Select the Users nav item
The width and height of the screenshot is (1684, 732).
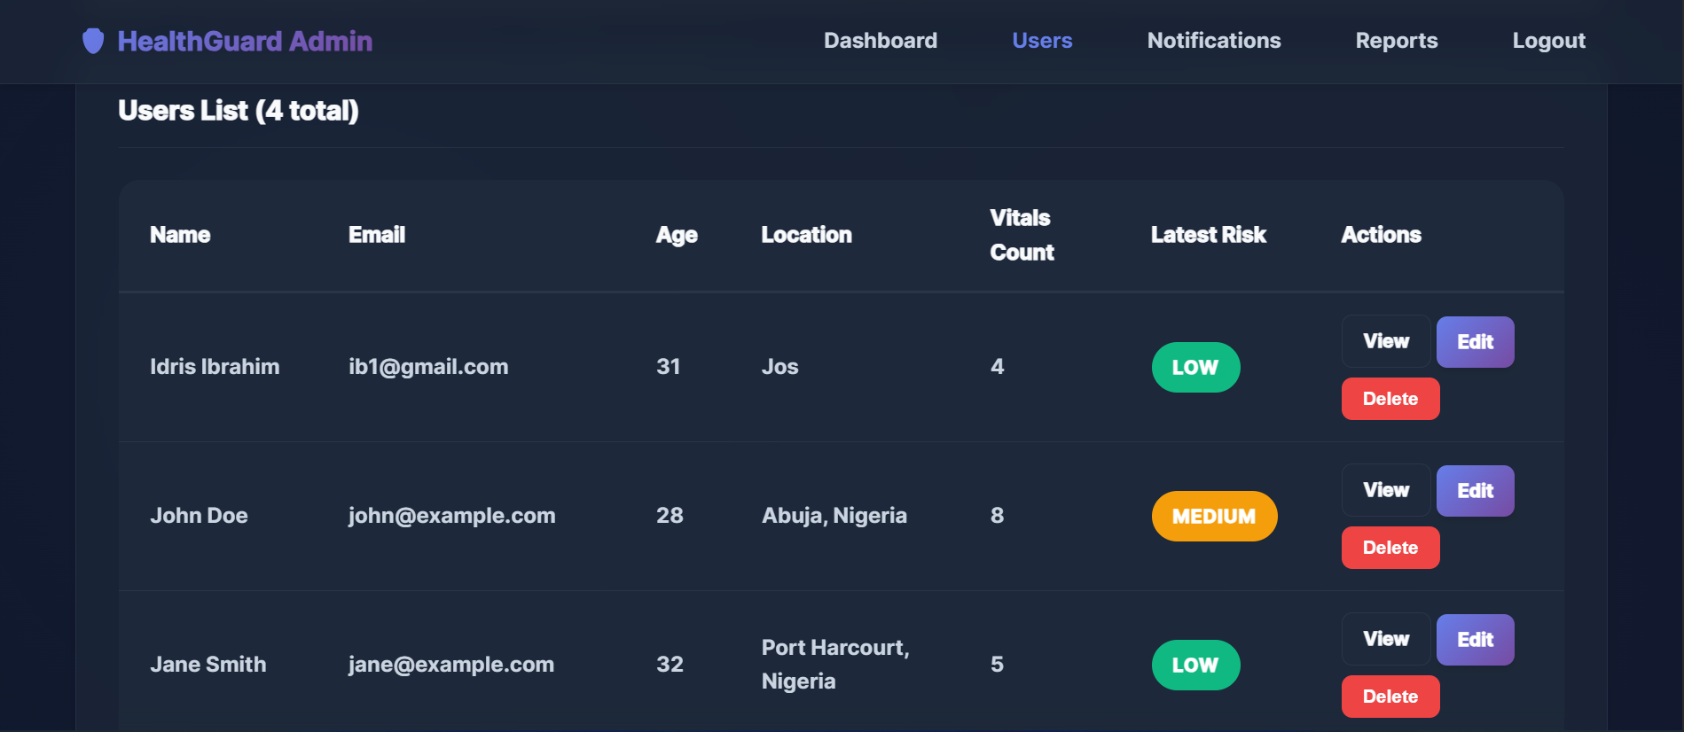tap(1042, 41)
